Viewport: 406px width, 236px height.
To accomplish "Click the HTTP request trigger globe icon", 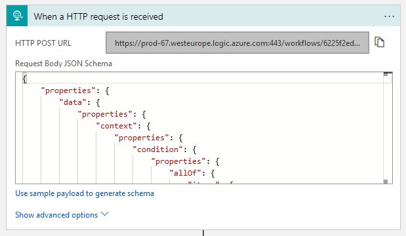I will click(x=17, y=16).
